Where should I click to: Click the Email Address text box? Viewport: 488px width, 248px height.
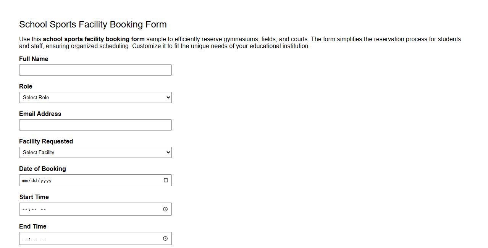point(95,125)
